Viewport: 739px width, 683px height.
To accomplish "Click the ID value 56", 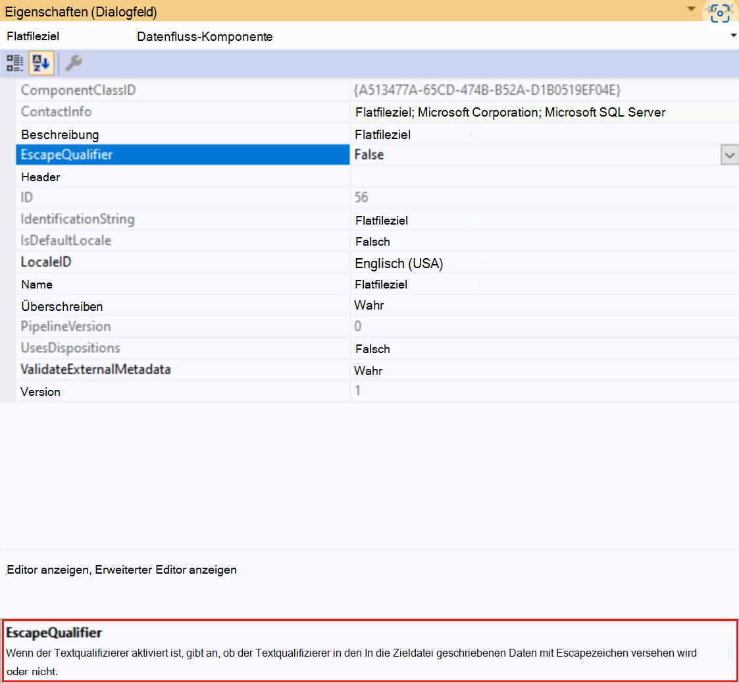I will coord(361,198).
